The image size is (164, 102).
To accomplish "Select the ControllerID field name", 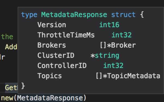I will [x=62, y=66].
